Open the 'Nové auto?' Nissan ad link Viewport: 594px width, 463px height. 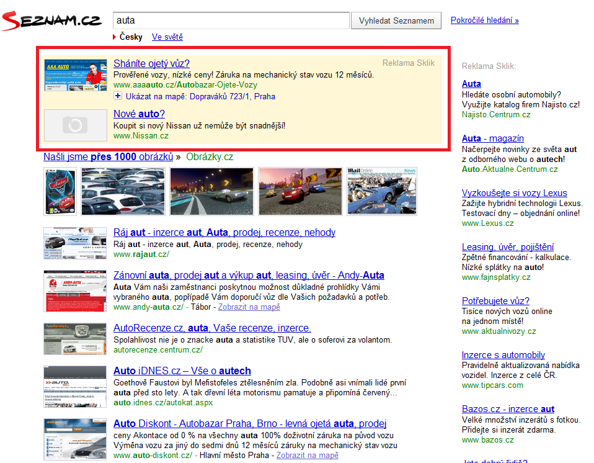(139, 114)
